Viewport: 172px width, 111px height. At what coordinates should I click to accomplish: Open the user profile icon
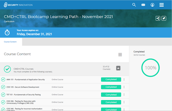click(152, 5)
